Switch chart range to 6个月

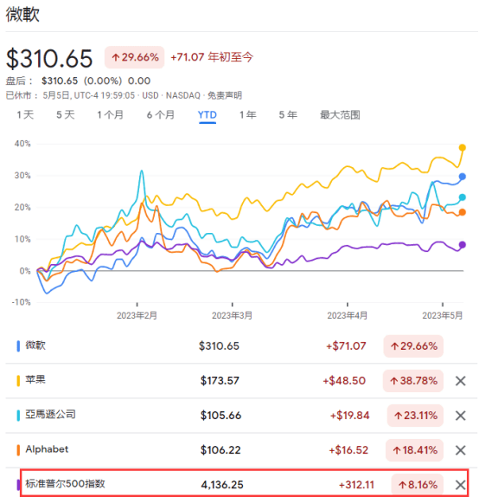(x=161, y=115)
